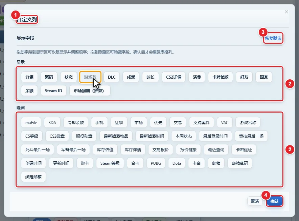Click the hidden 服役勋章 chip
Image resolution: width=299 pixels, height=221 pixels.
[x=84, y=136]
